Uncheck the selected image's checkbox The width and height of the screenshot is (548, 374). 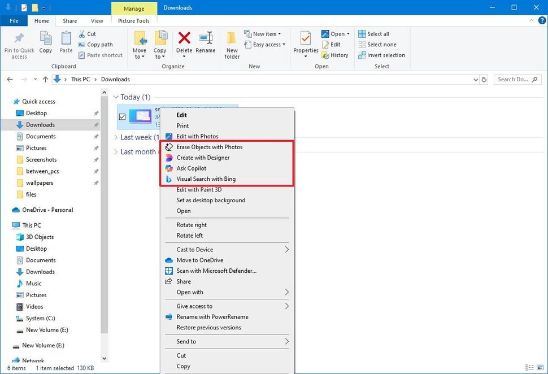[122, 117]
